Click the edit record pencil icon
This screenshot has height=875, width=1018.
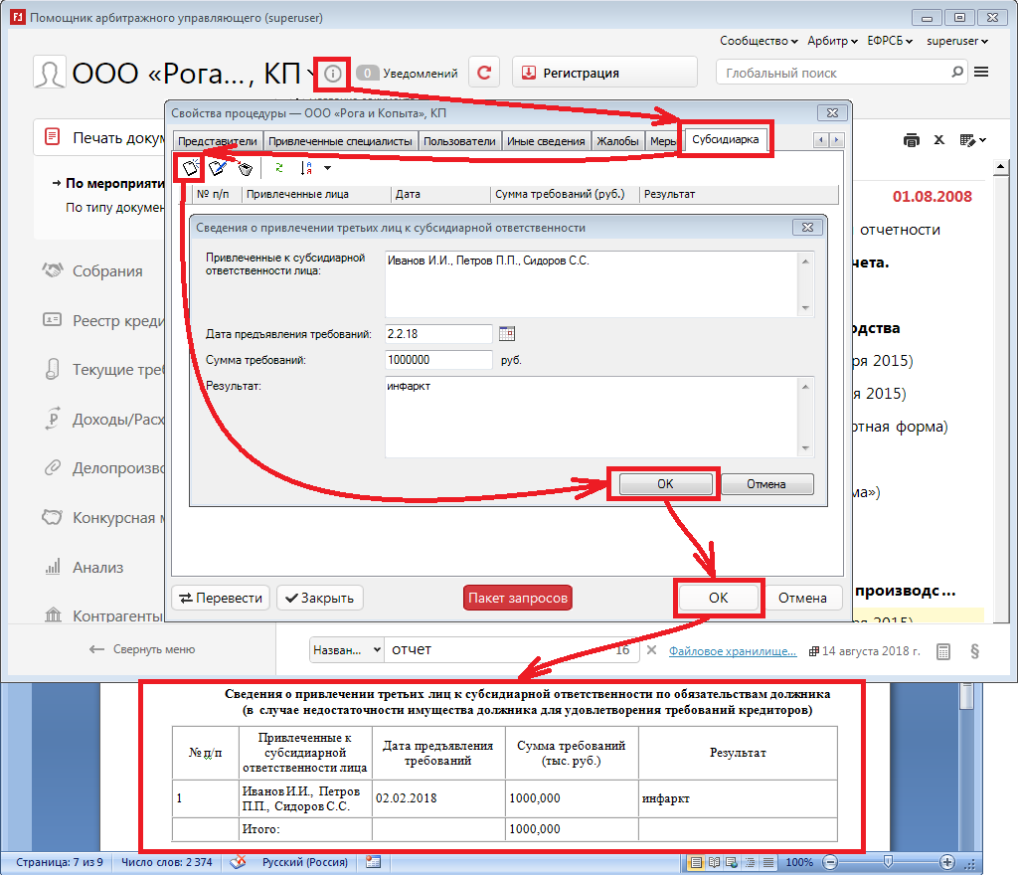[x=217, y=168]
